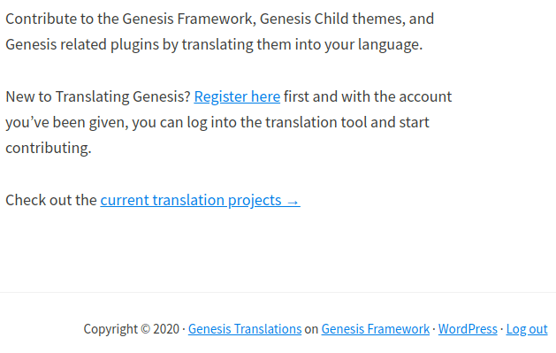Click the © copyright symbol in footer
Screen dimensions: 556x353
point(145,329)
